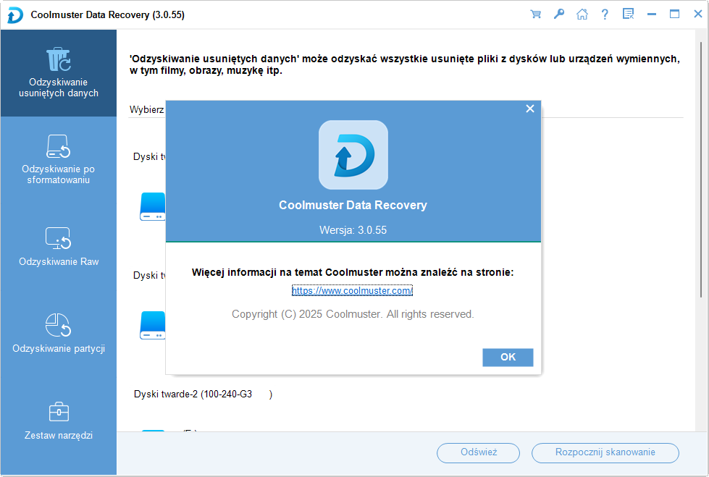Image resolution: width=709 pixels, height=477 pixels.
Task: Confirm the About dialog with OK
Action: tap(508, 357)
